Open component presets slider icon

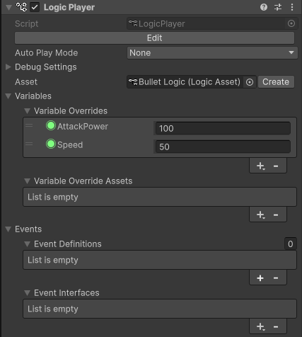(278, 7)
